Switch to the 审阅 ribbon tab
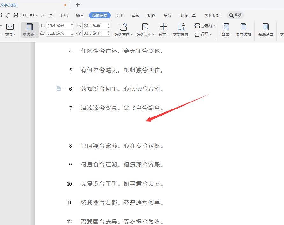 pos(135,15)
